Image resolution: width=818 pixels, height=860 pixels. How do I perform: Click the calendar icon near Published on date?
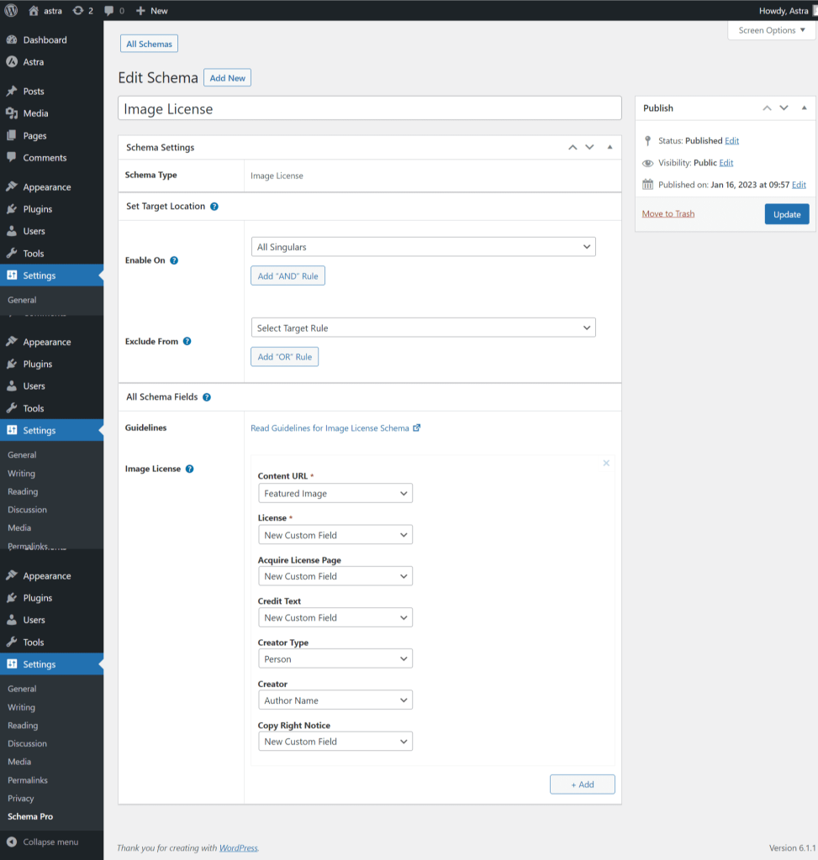[646, 185]
